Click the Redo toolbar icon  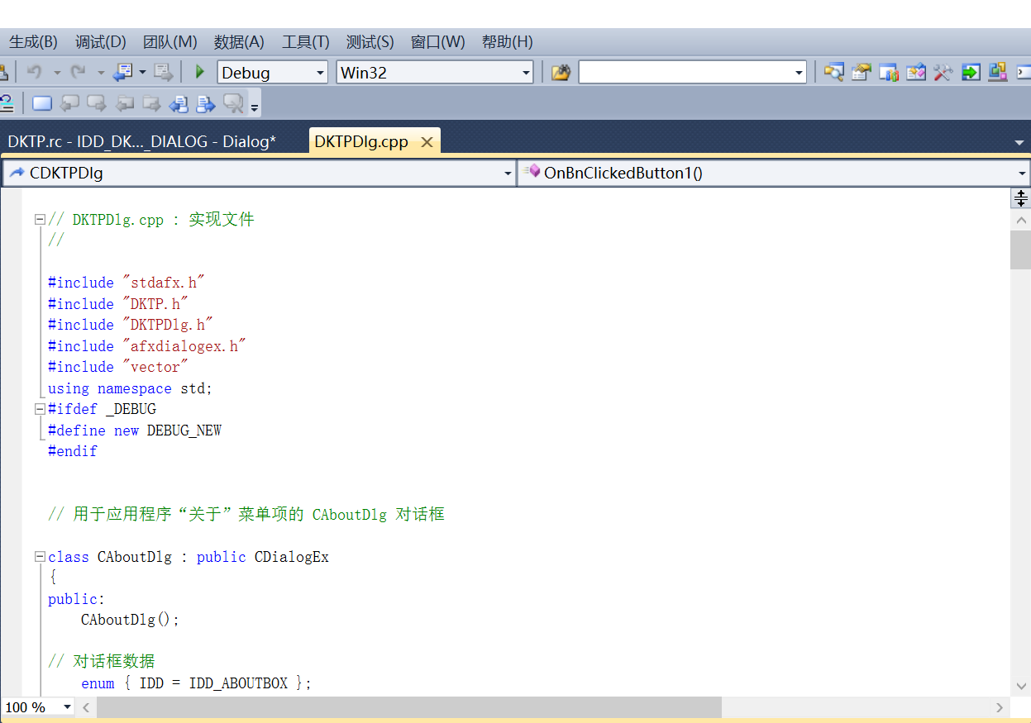[78, 72]
